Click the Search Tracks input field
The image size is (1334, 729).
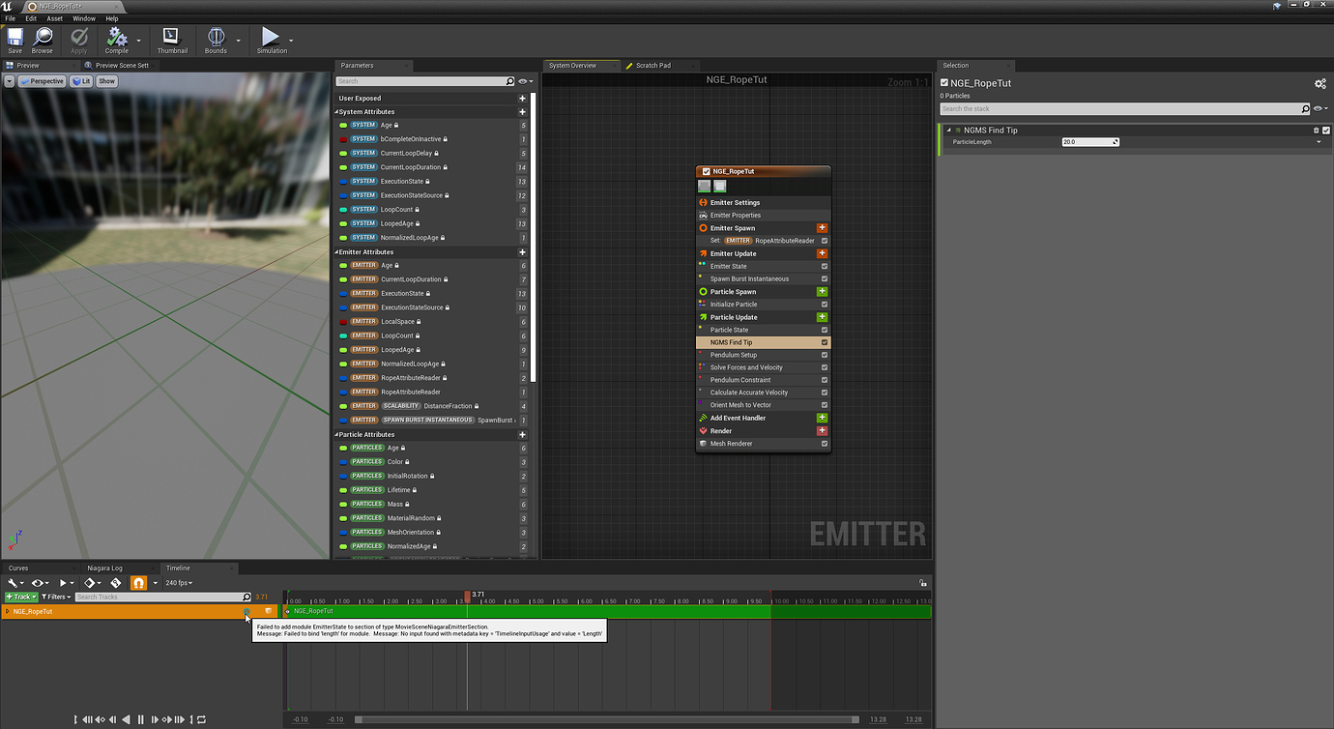[162, 597]
